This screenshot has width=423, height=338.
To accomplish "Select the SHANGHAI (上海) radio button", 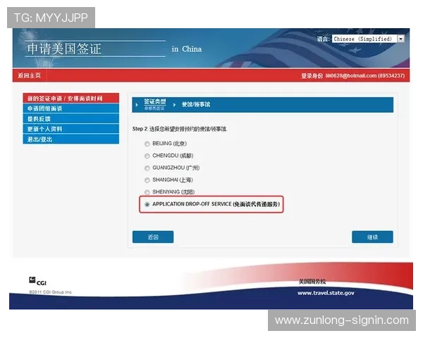I will (147, 180).
